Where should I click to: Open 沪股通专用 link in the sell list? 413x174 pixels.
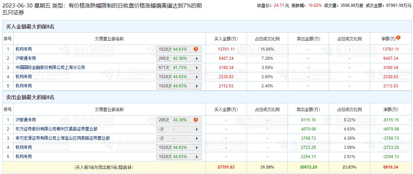click(x=26, y=120)
